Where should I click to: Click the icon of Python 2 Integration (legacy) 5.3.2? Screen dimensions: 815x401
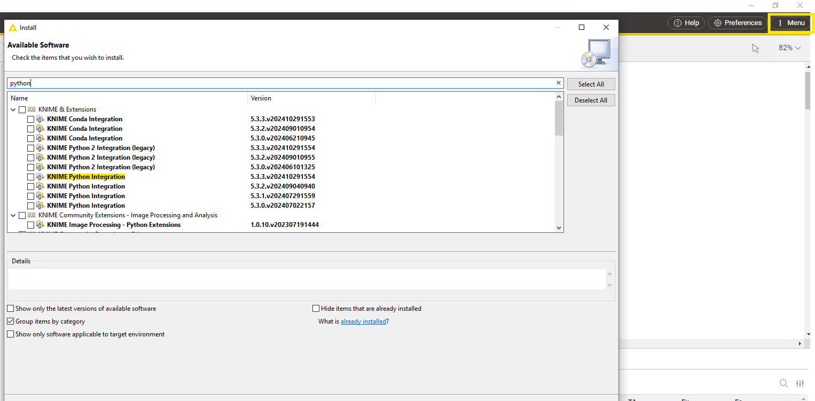click(x=40, y=158)
